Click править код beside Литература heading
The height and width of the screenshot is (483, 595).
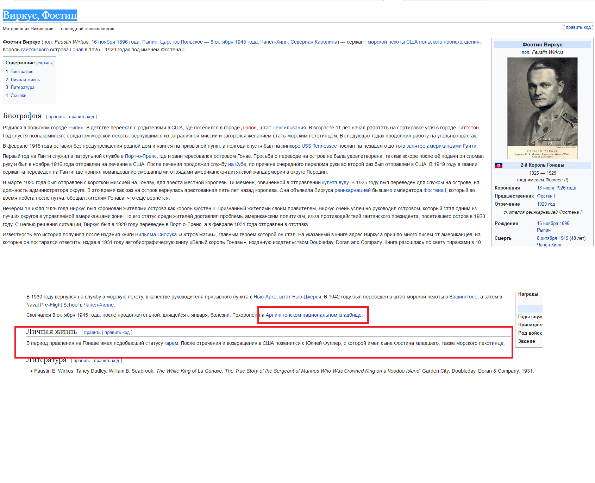[106, 361]
